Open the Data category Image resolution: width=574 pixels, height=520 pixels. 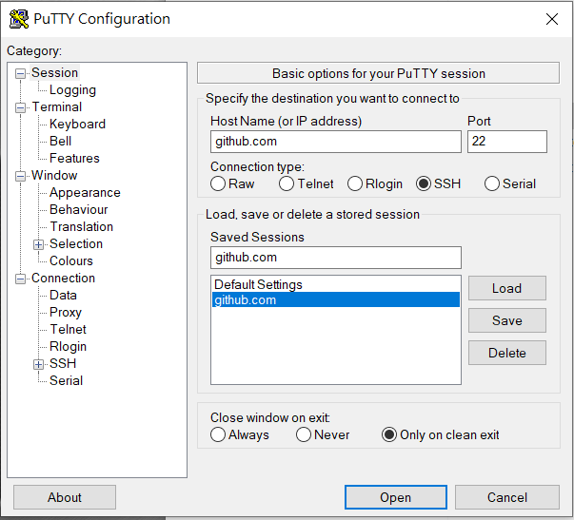coord(64,295)
